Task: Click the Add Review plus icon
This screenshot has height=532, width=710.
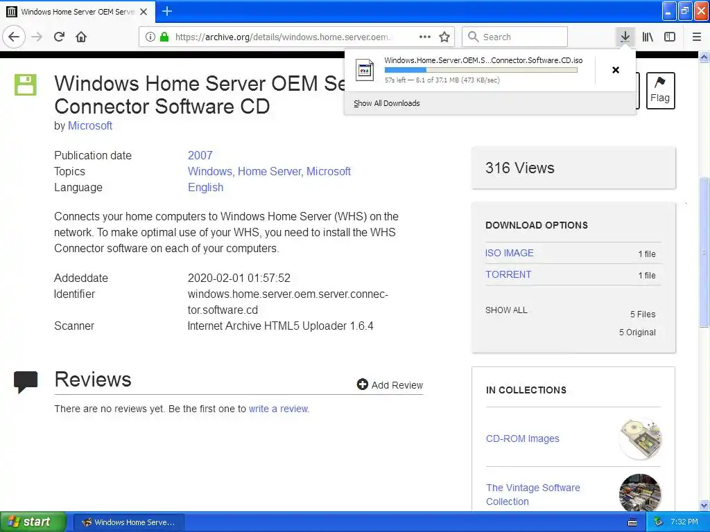Action: click(x=362, y=384)
